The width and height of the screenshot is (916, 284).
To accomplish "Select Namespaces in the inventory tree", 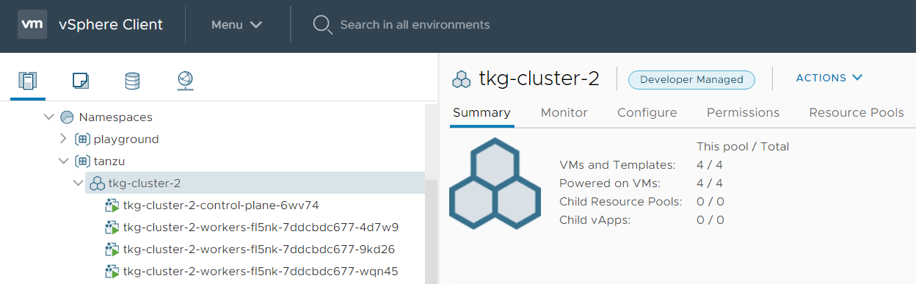I will pos(115,117).
